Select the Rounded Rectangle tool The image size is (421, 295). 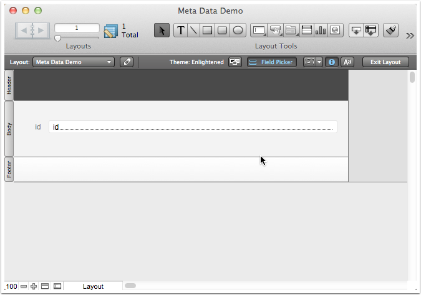[x=222, y=30]
